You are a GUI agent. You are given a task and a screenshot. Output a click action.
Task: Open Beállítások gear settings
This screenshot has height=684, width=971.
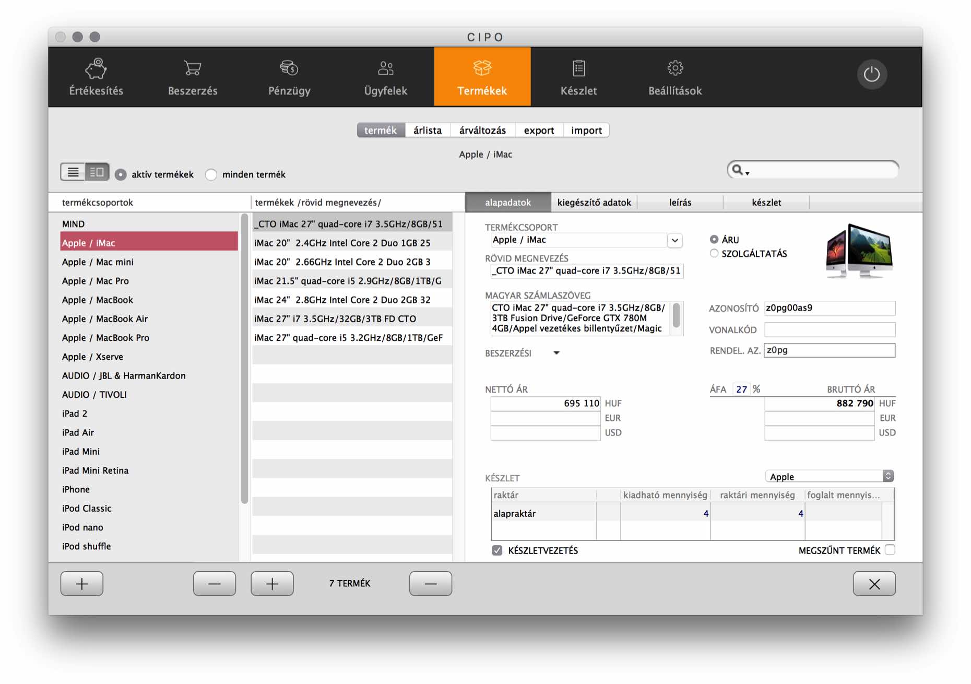[x=675, y=77]
